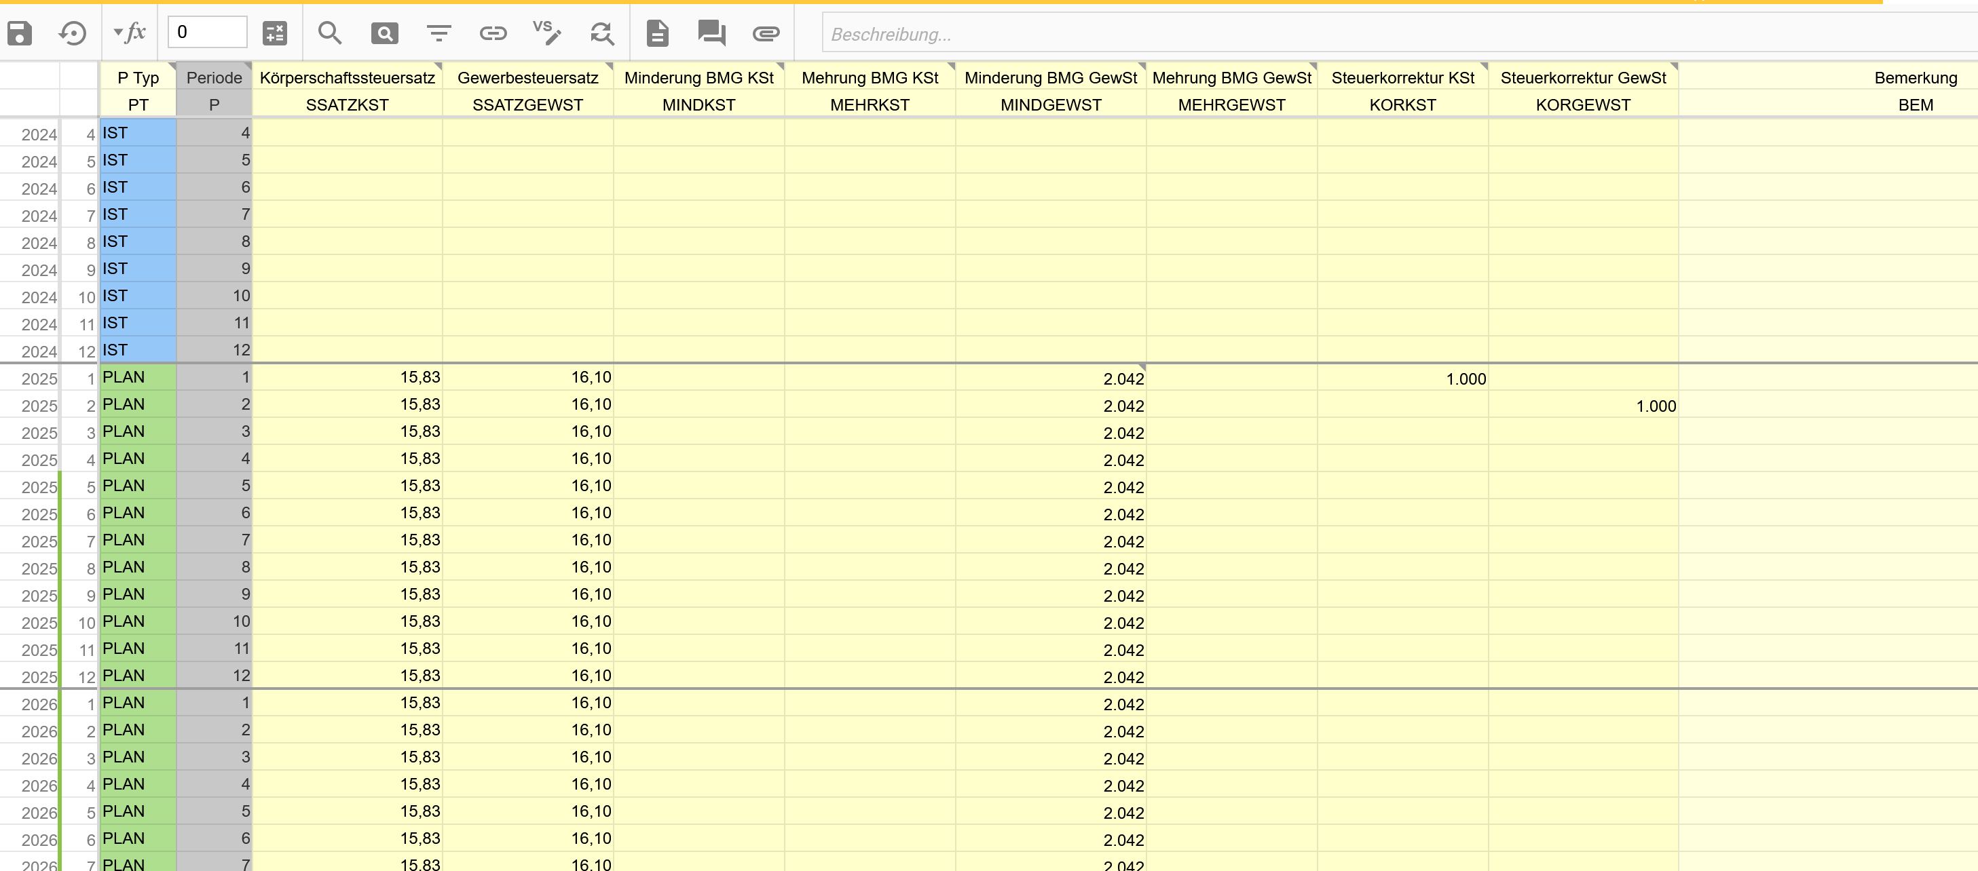Click the save disk icon
The image size is (1978, 871).
pos(19,33)
